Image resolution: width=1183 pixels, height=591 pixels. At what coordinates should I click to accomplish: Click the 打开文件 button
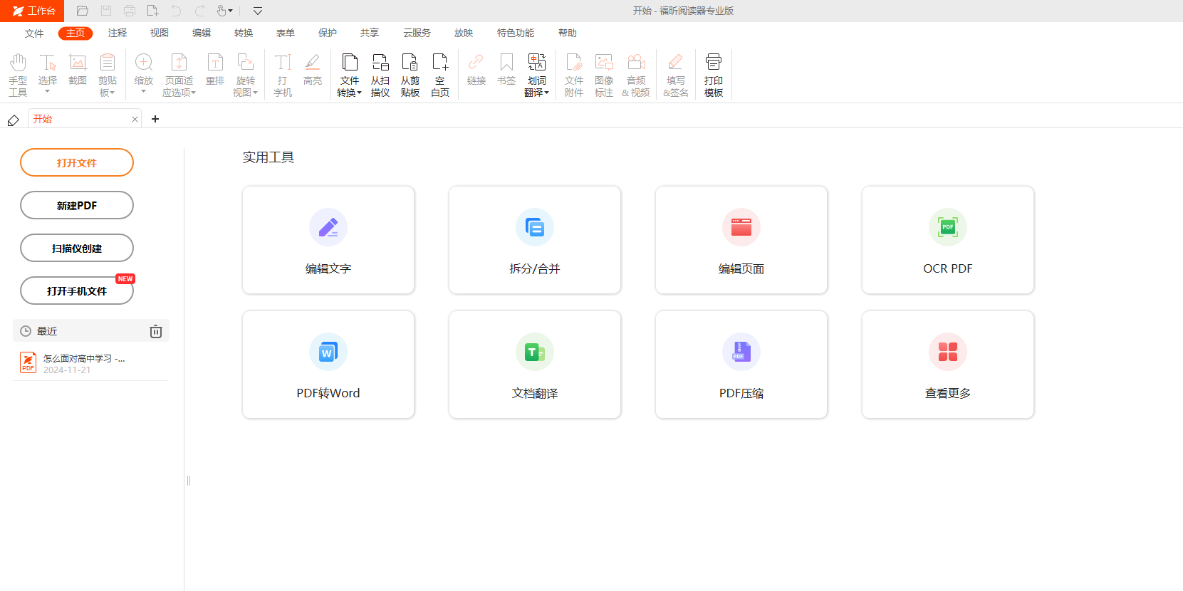pos(77,162)
